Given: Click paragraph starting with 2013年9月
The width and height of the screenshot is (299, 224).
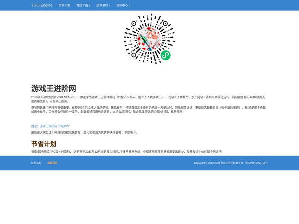Looking at the screenshot, I should pos(148,99).
